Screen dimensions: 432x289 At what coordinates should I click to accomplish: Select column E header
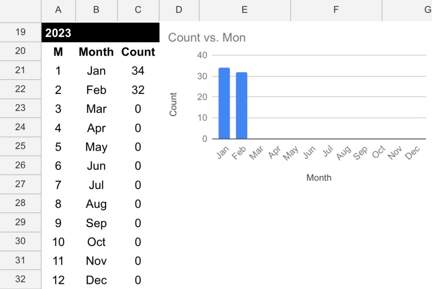pyautogui.click(x=244, y=10)
